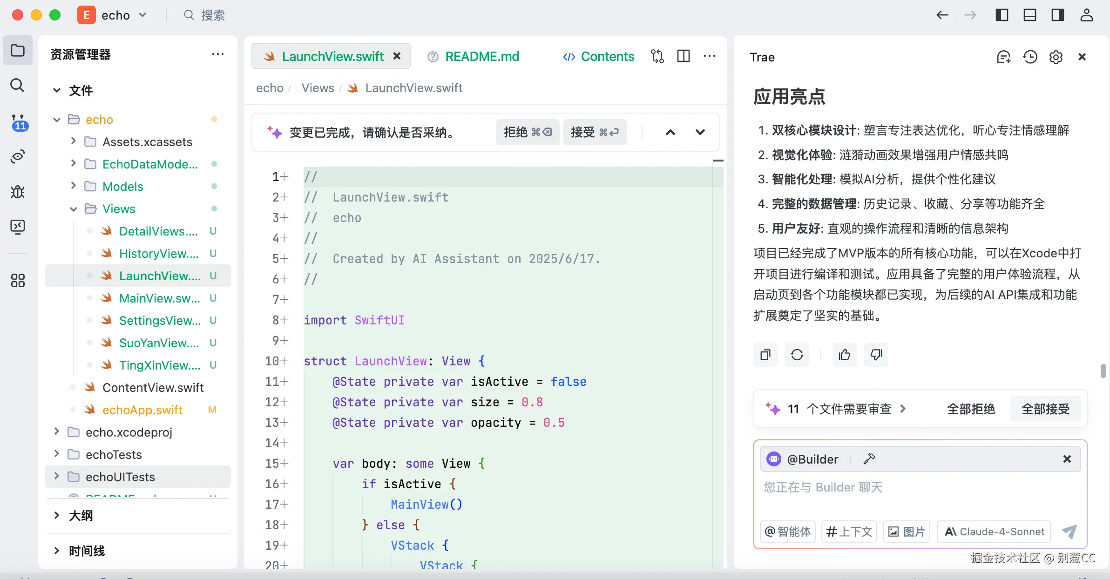
Task: Toggle the bottom panel layout
Action: pos(1029,15)
